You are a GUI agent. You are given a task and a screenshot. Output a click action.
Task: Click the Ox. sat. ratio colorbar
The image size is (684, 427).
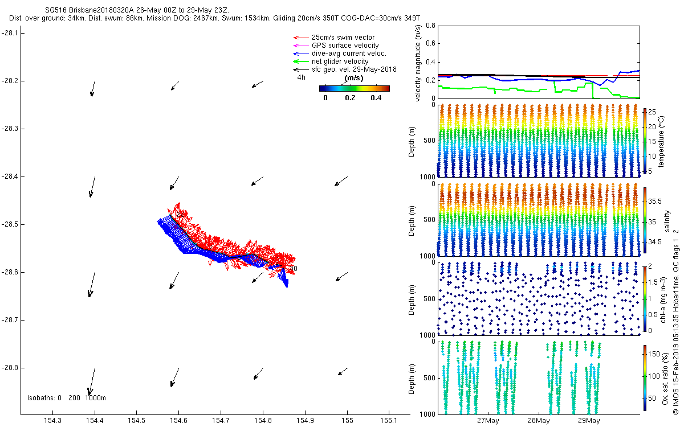click(645, 378)
